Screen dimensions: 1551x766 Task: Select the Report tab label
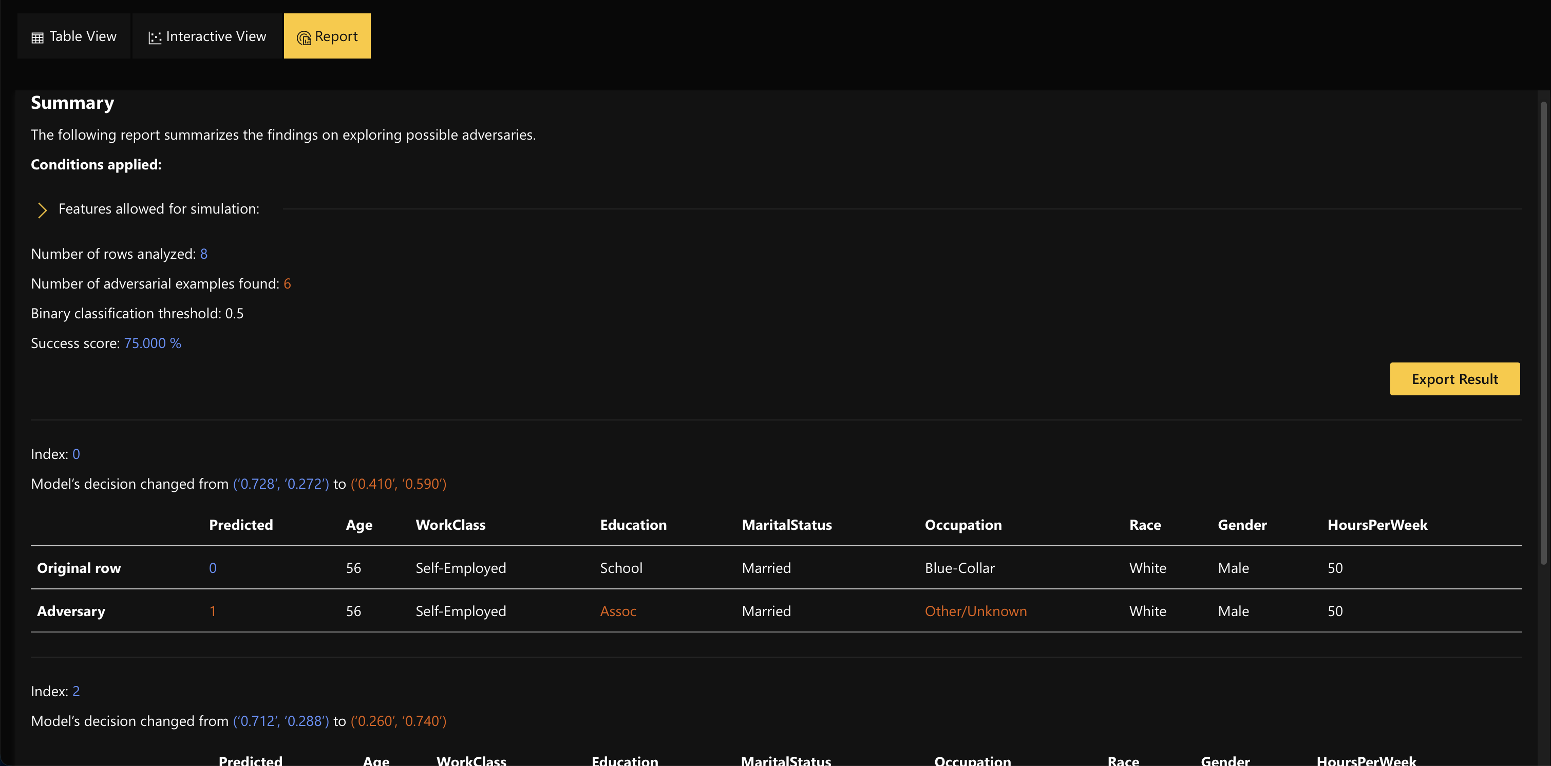point(336,36)
